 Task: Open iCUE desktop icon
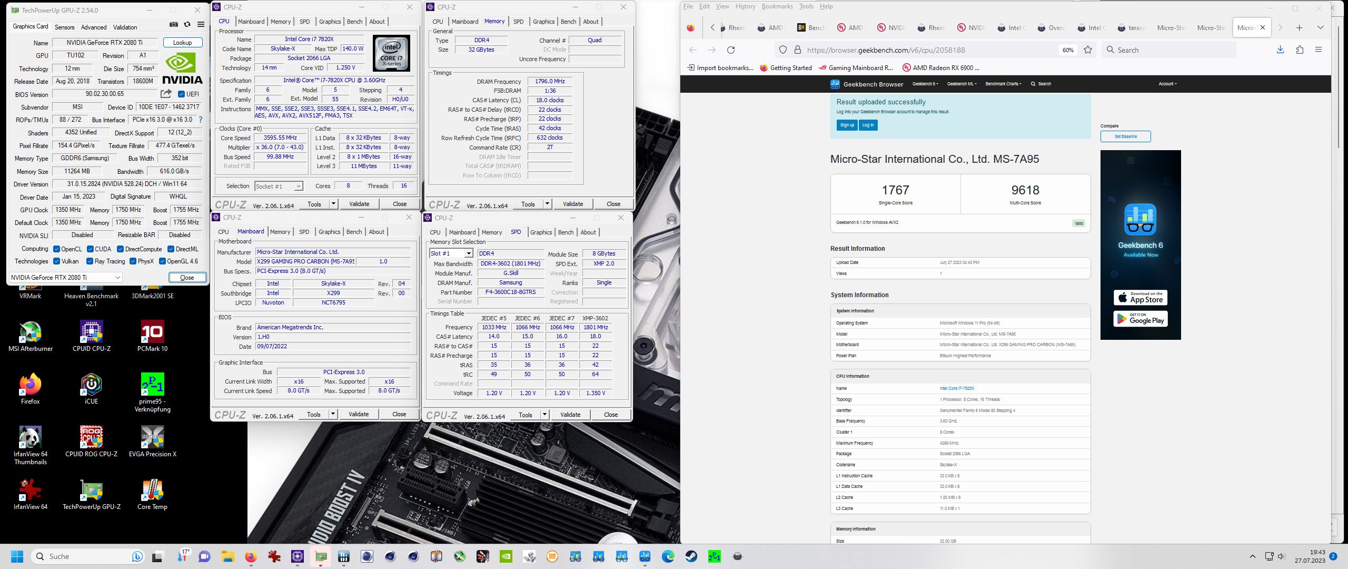pos(91,389)
